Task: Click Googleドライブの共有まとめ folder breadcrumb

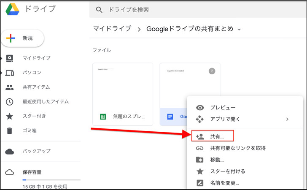Action: tap(190, 29)
